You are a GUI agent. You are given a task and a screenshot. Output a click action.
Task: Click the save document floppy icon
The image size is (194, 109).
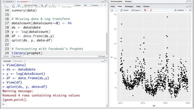click(19, 5)
